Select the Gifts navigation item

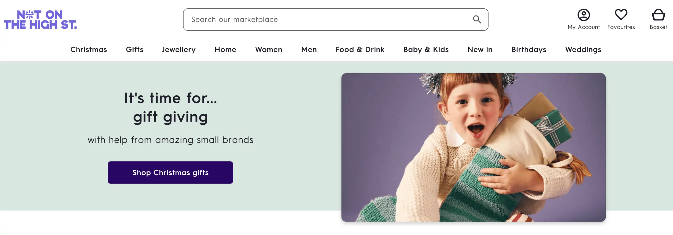click(135, 50)
